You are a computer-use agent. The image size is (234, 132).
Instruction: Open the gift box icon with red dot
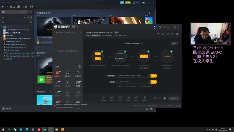(x=158, y=34)
